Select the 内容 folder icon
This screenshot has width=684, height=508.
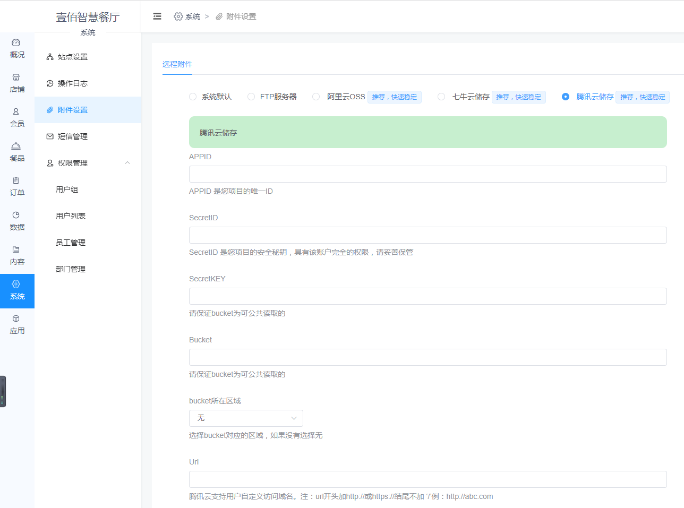(16, 249)
